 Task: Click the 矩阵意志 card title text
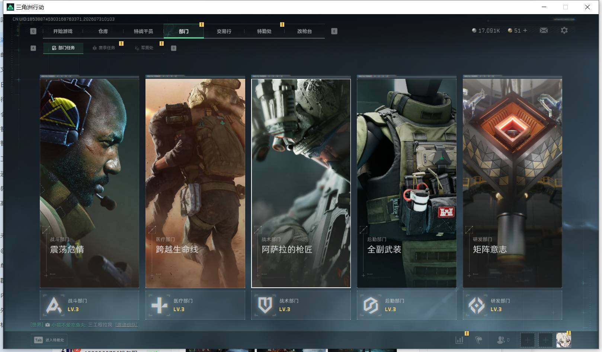tap(490, 249)
